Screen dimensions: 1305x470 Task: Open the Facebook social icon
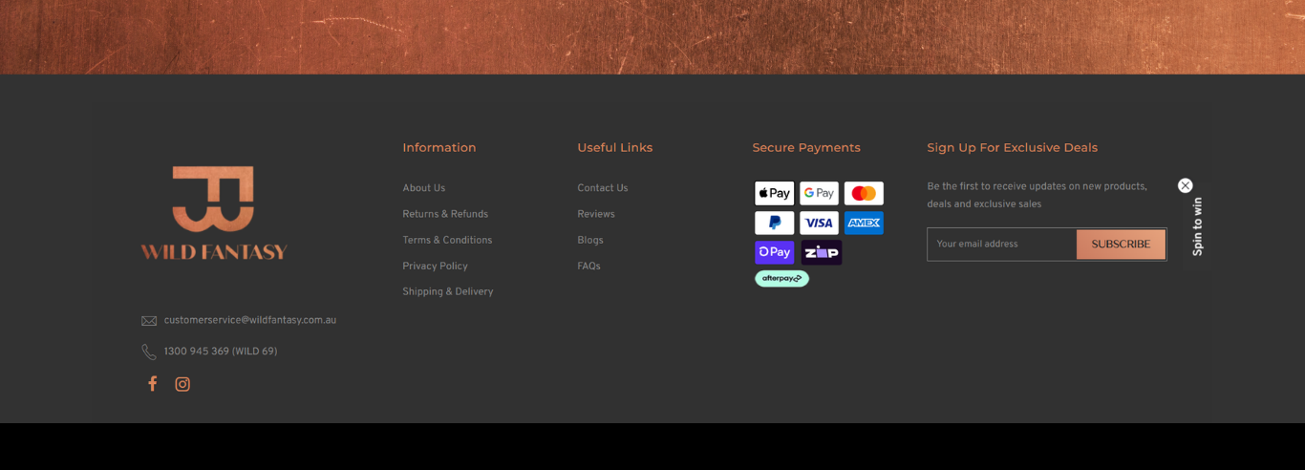152,384
